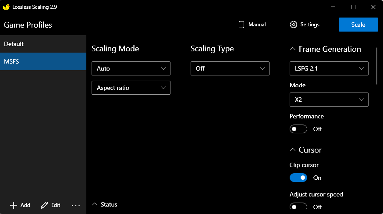Image resolution: width=383 pixels, height=214 pixels.
Task: Open the Scaling Mode Auto dropdown
Action: [131, 68]
